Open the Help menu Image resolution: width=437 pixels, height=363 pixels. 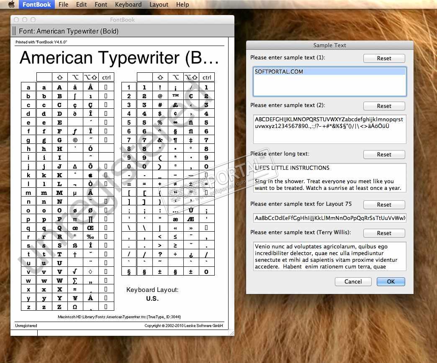(183, 5)
